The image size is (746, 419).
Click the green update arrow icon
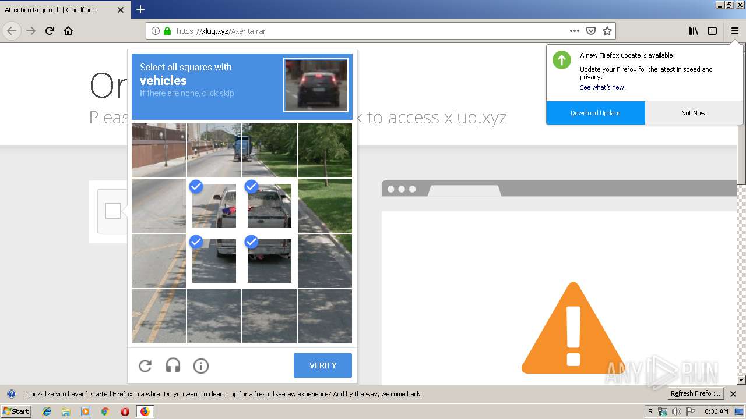click(x=562, y=60)
